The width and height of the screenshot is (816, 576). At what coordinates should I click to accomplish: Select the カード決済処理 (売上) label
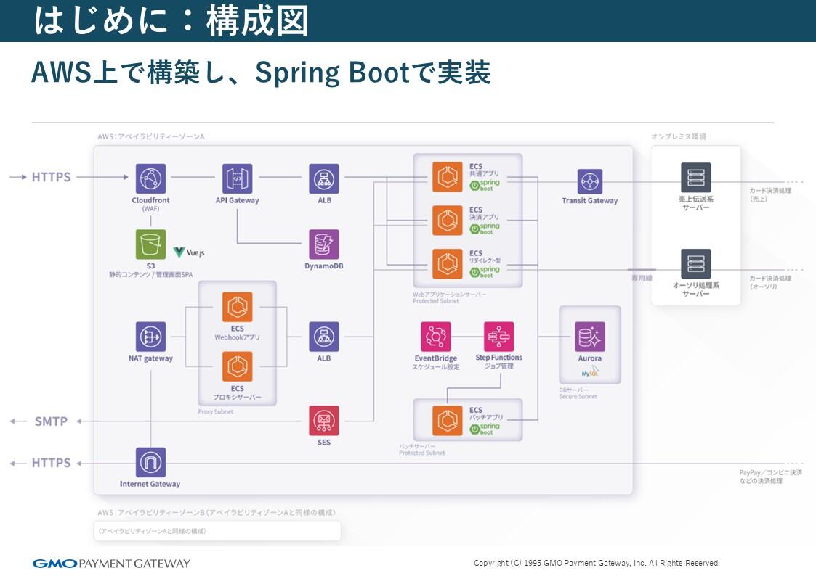[770, 194]
